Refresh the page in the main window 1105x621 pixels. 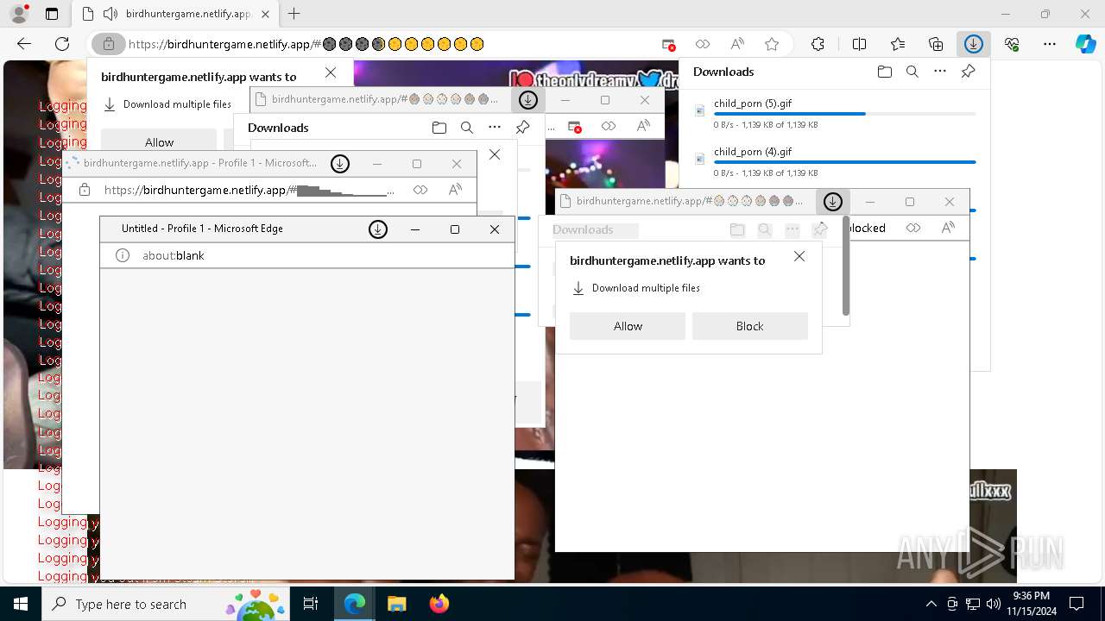tap(62, 44)
